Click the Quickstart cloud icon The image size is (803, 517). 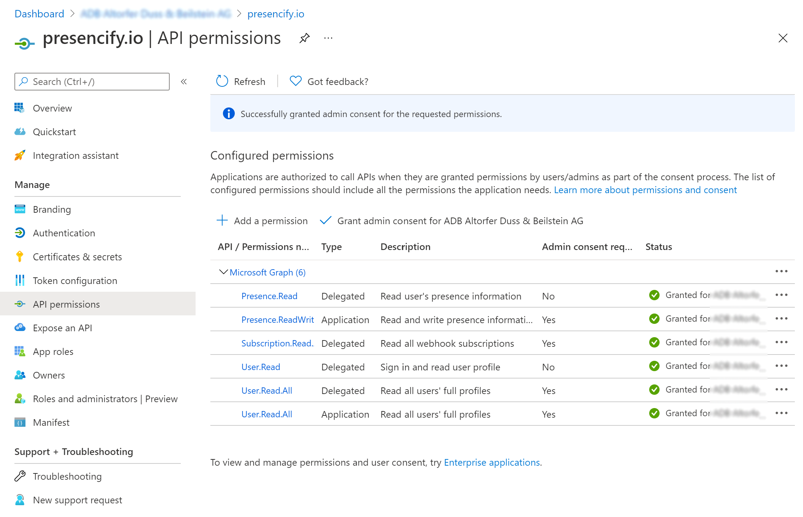pos(20,131)
